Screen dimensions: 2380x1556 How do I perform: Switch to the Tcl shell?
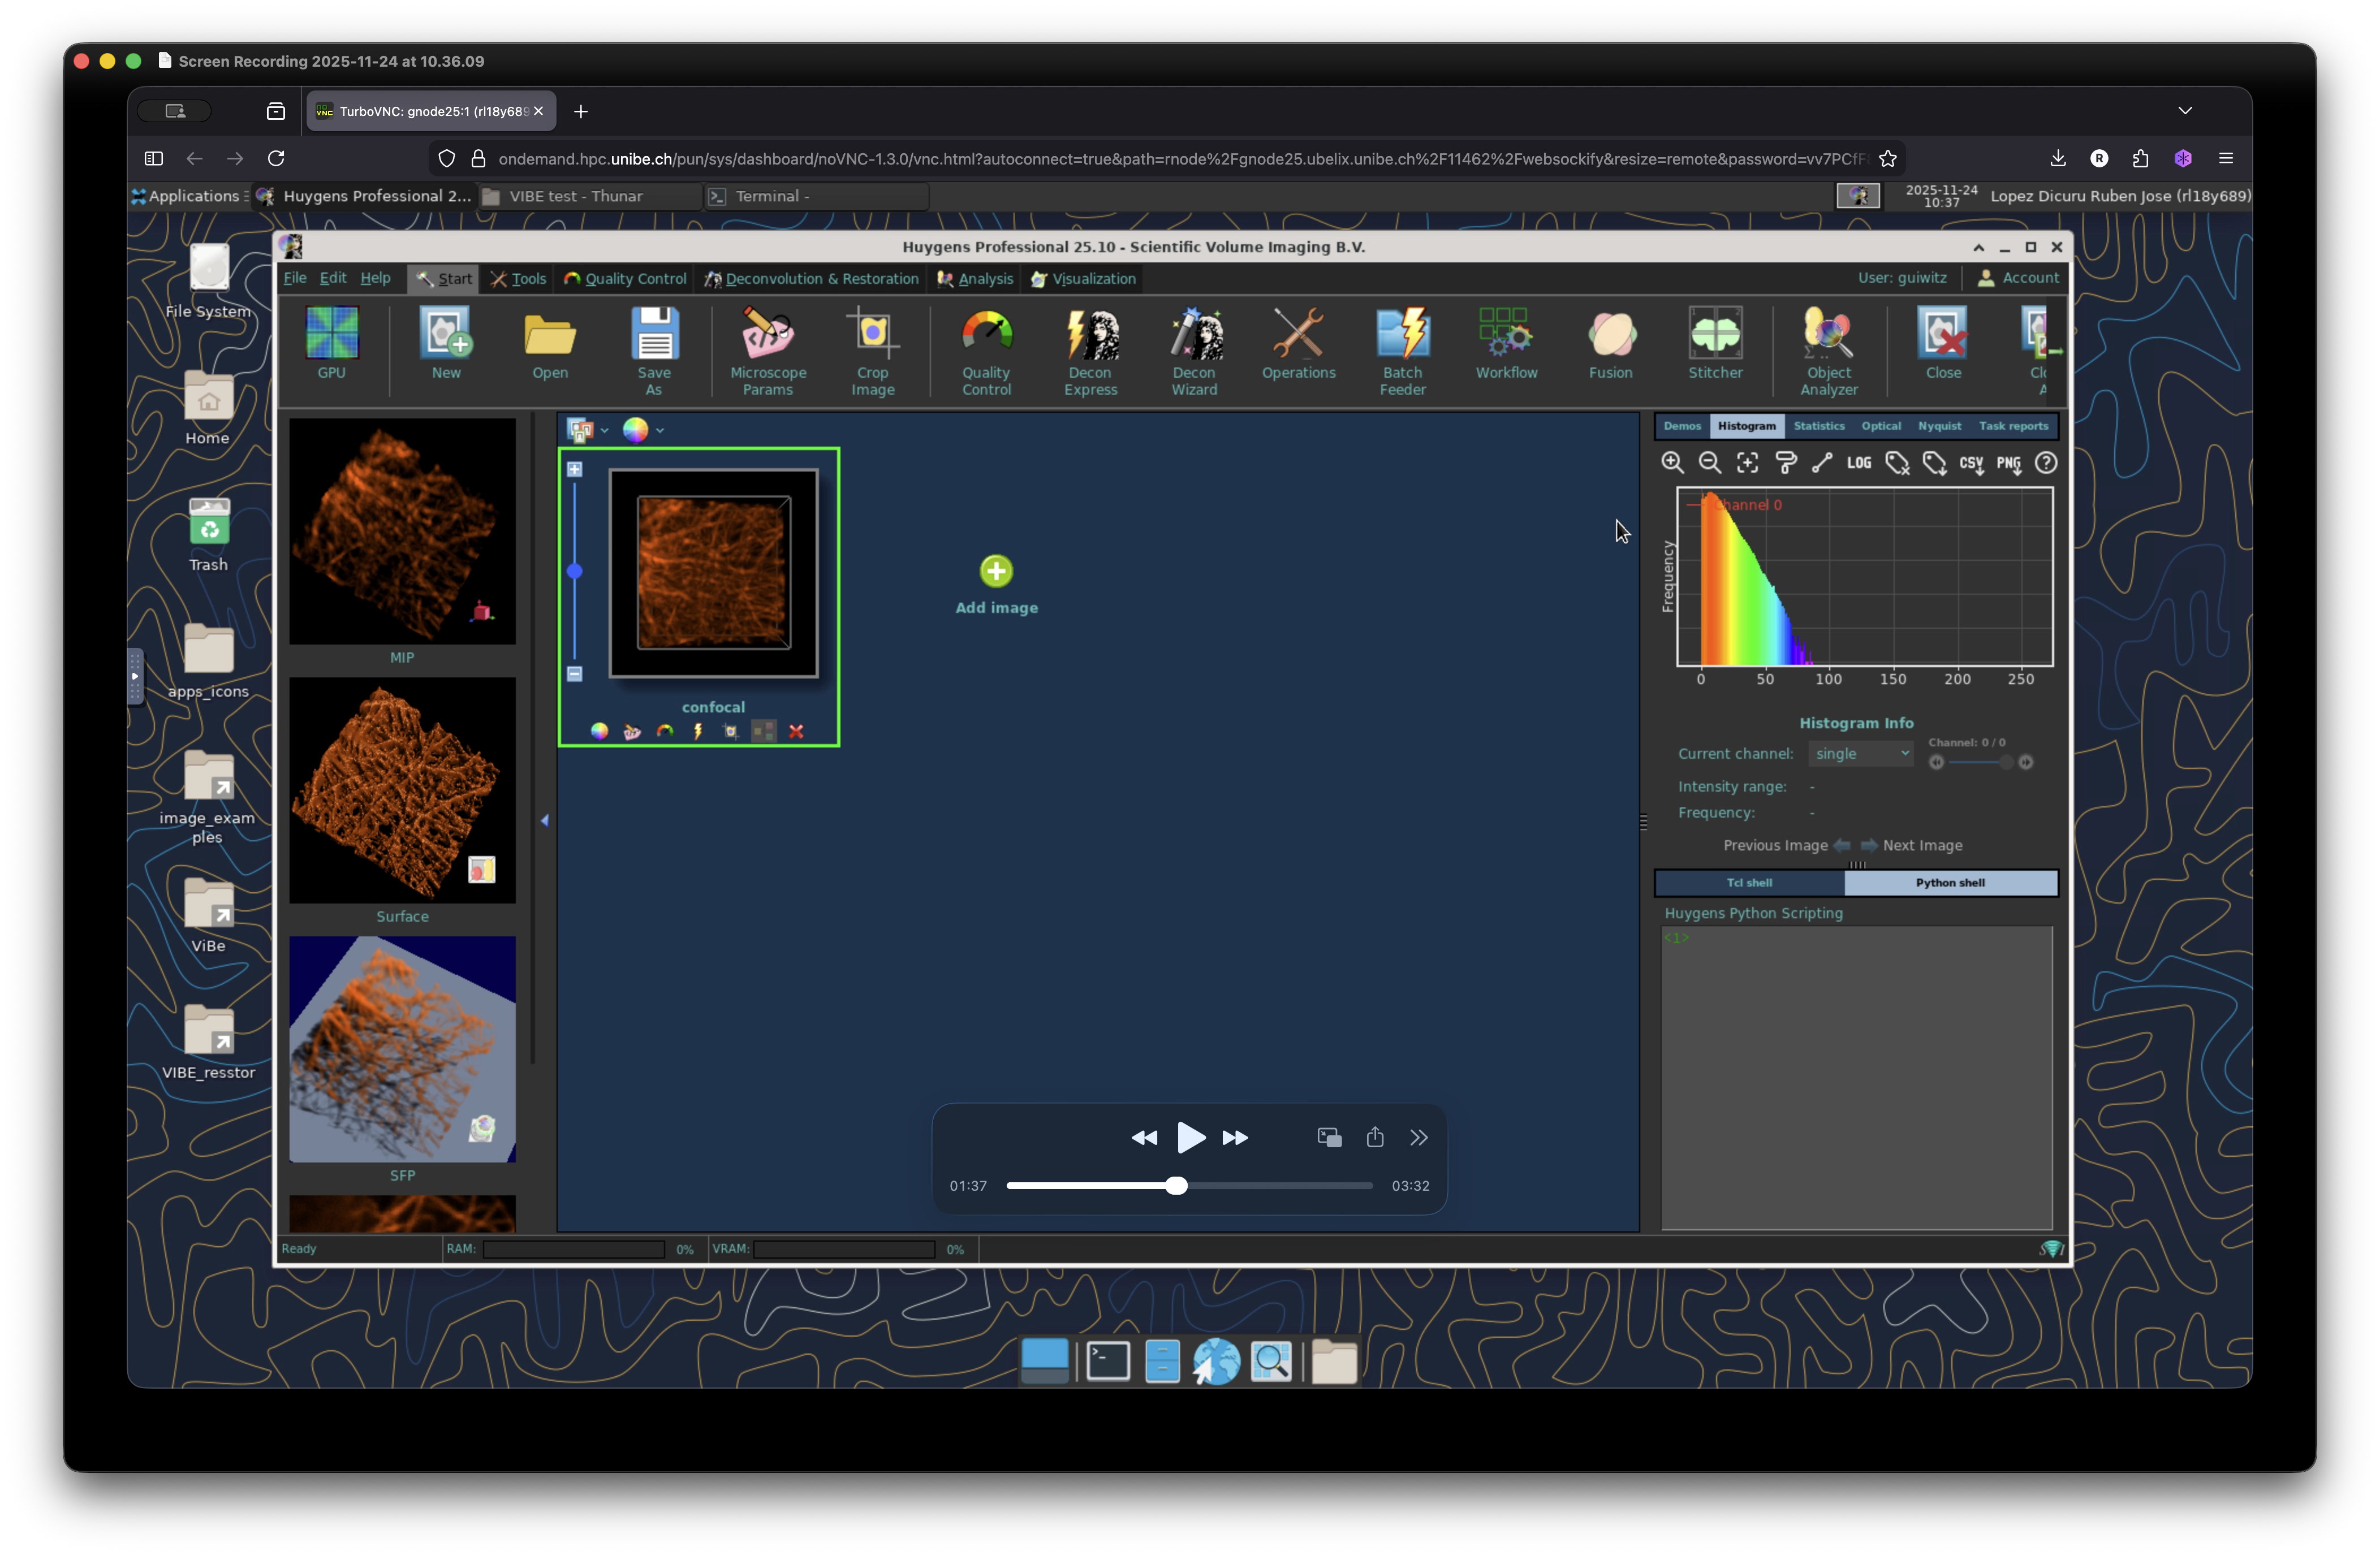(1749, 883)
